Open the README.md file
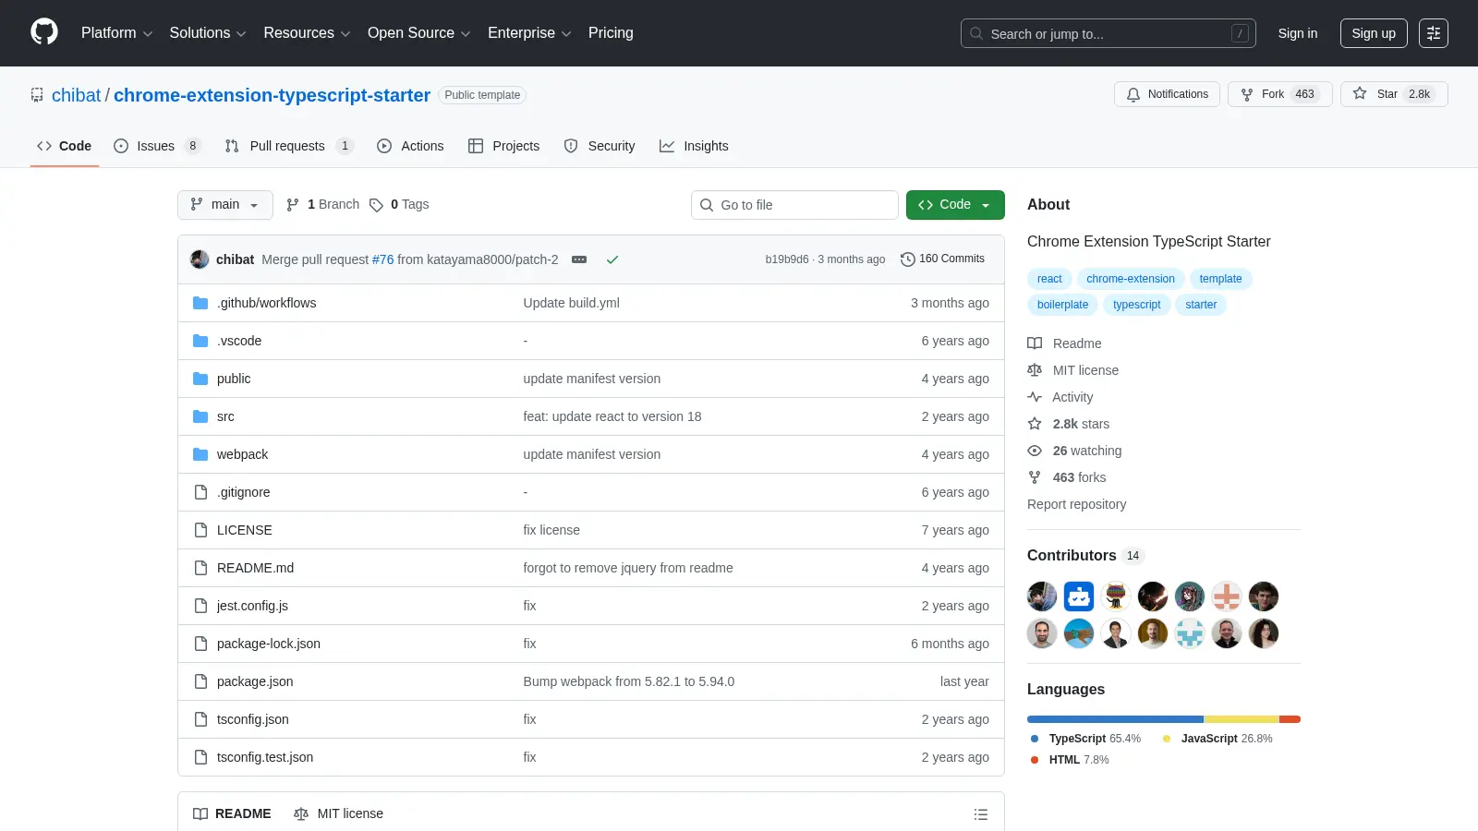Viewport: 1478px width, 831px height. [x=255, y=568]
